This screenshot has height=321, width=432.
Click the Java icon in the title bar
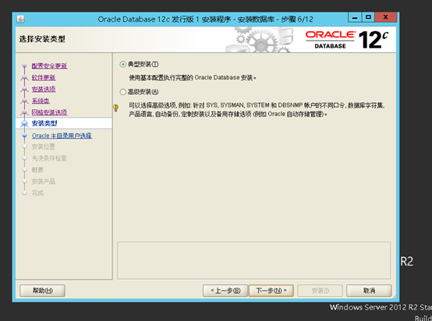[x=20, y=19]
